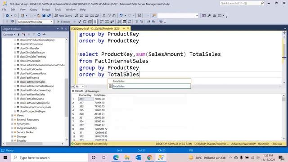The image size is (288, 162).
Task: Click Object Explorer Refresh icon
Action: coord(39,35)
